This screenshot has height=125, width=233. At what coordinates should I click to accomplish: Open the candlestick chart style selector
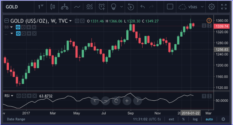pyautogui.click(x=52, y=7)
